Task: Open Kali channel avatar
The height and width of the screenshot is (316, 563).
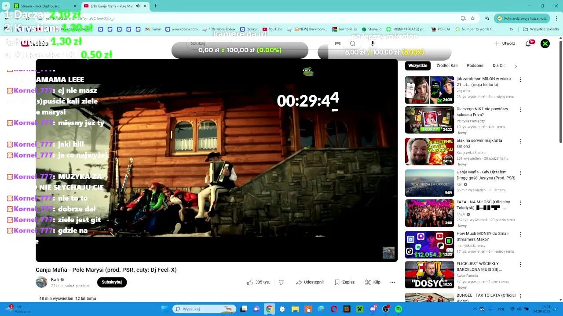Action: click(41, 282)
